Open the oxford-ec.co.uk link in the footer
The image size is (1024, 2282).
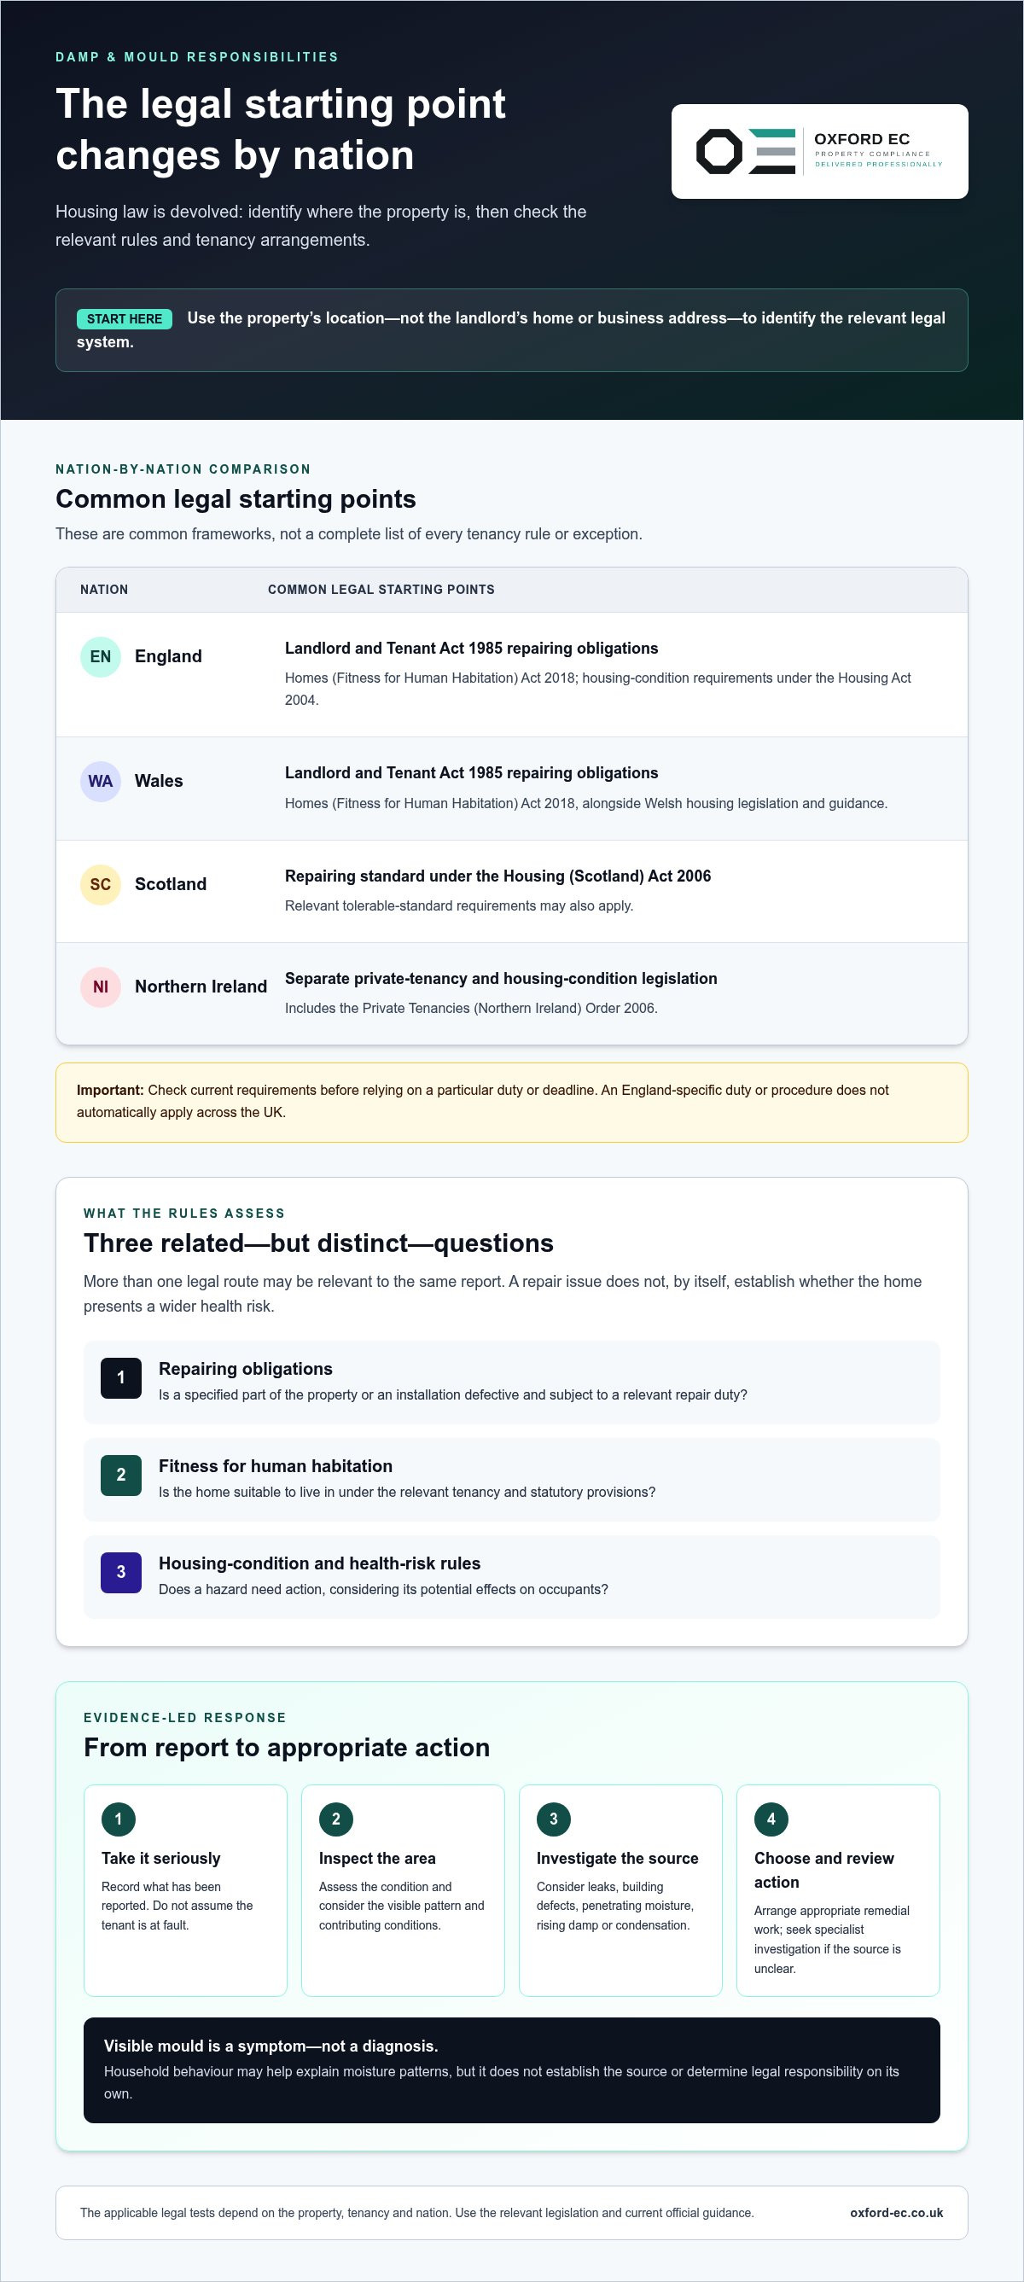tap(897, 2212)
